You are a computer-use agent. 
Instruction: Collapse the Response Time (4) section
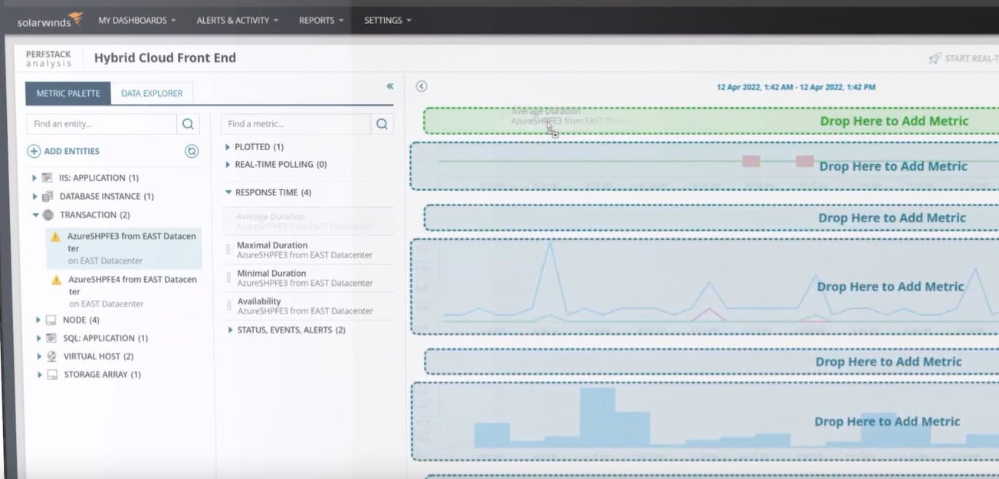(x=228, y=192)
